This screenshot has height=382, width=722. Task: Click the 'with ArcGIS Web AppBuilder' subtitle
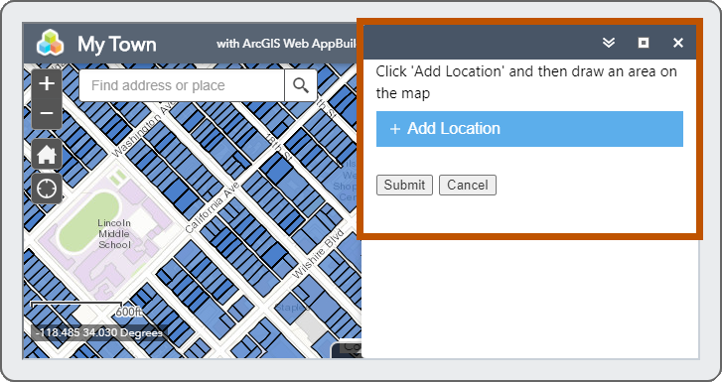tap(286, 44)
